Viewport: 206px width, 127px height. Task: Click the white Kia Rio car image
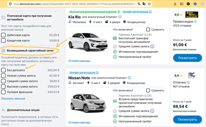[x=88, y=42]
